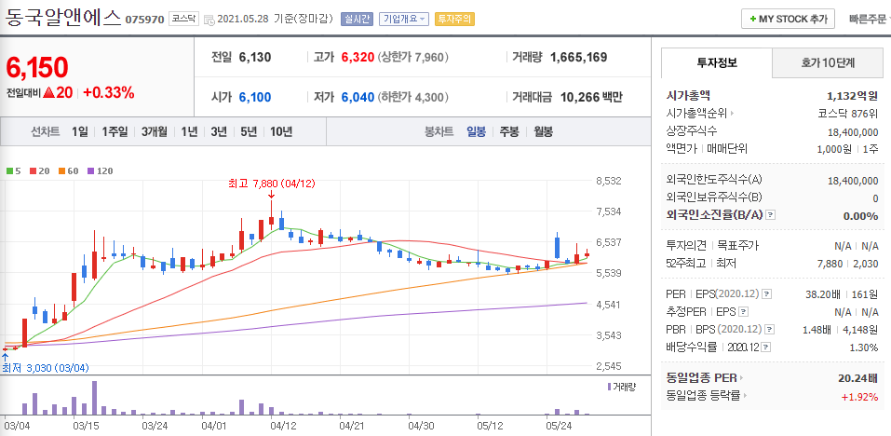
Task: Click the 동일업종 PER value 20.24배
Action: click(858, 378)
